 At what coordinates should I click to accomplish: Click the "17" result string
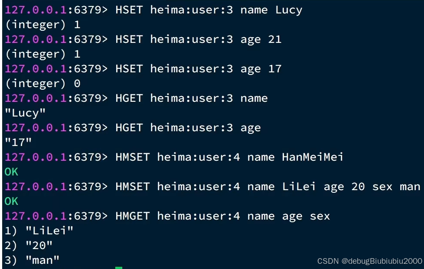click(x=18, y=143)
